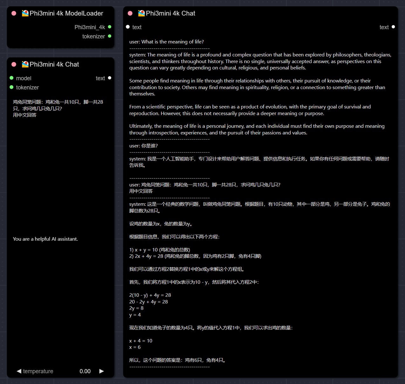Click the text output port beside the model input
Screen dimensions: 405x384
click(110, 78)
